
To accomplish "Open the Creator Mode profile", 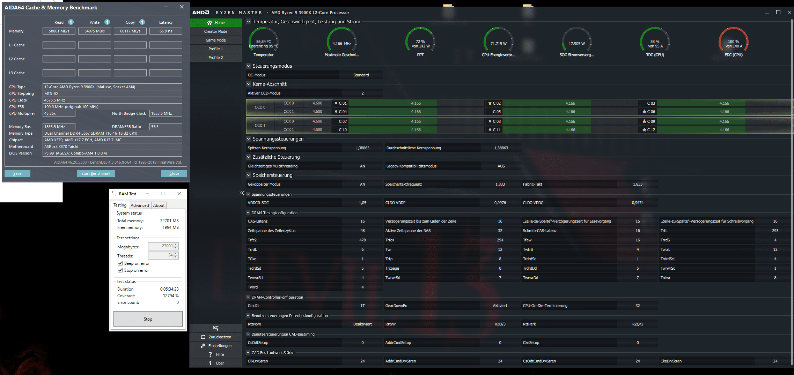I will (216, 31).
